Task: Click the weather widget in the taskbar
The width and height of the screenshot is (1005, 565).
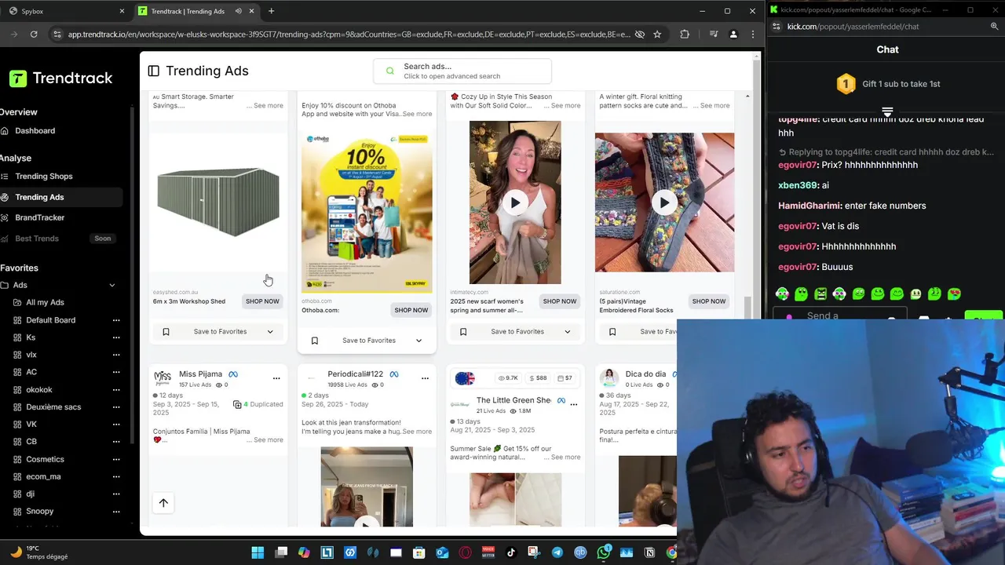Action: (x=39, y=552)
